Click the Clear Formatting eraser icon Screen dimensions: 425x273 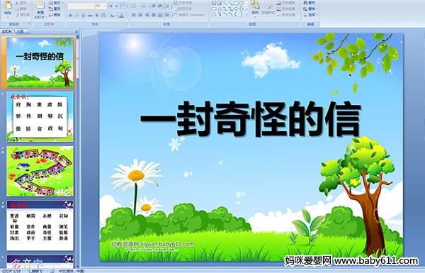[125, 6]
